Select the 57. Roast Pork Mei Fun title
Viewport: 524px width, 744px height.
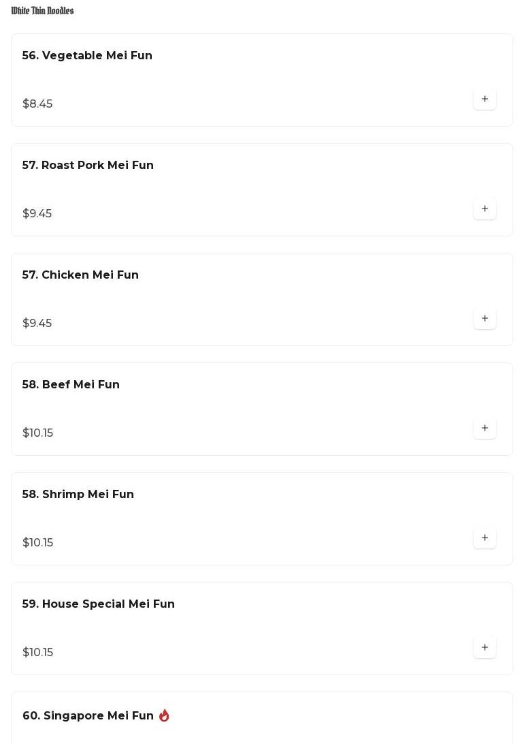pos(88,165)
